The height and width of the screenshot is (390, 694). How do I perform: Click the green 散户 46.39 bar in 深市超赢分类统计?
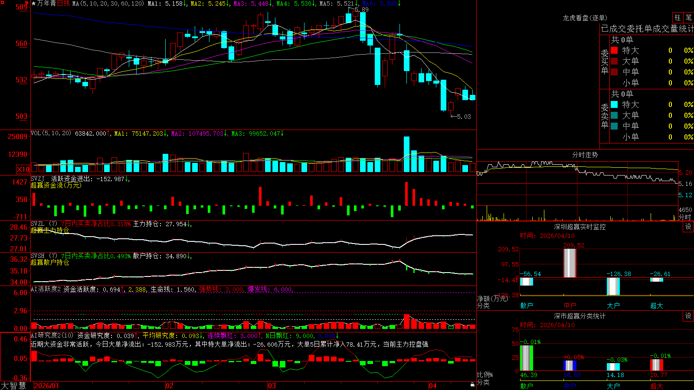pyautogui.click(x=527, y=358)
